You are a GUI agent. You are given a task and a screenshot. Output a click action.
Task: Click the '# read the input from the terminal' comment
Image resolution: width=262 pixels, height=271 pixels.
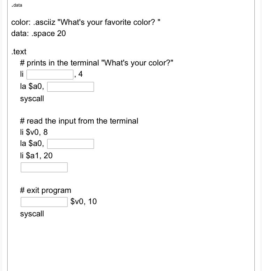coord(79,121)
